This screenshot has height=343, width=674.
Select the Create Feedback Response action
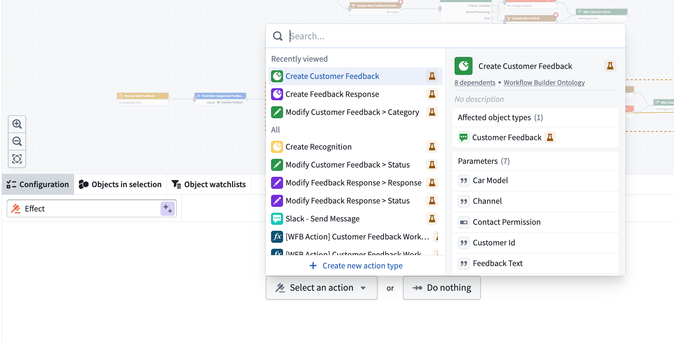(x=355, y=94)
